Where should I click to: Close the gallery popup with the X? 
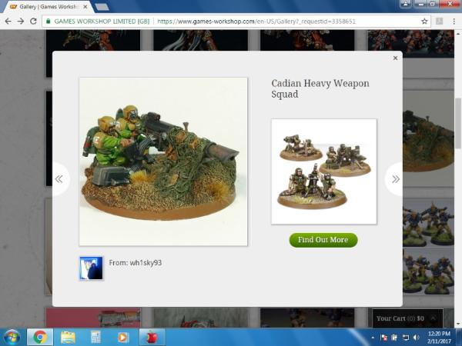tap(396, 58)
